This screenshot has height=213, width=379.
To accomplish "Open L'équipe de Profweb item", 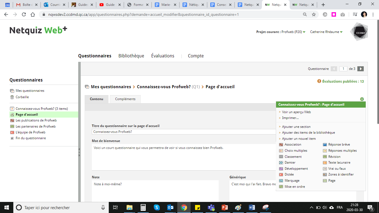I will tap(31, 132).
